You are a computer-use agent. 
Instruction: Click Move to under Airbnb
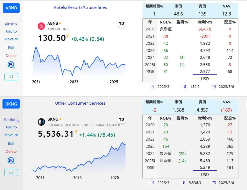[x=11, y=39]
